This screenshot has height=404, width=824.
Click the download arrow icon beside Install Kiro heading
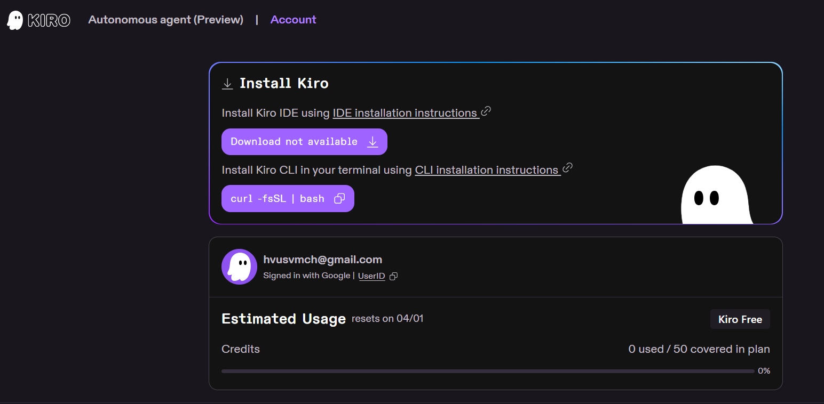[x=227, y=84]
